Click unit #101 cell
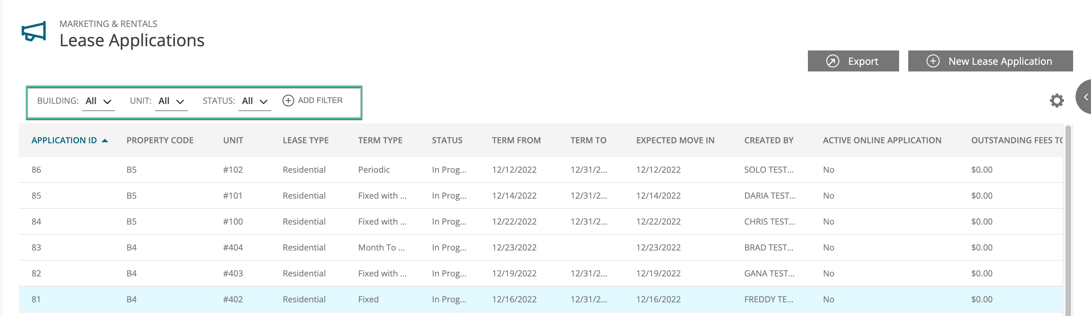The height and width of the screenshot is (316, 1091). pos(233,196)
